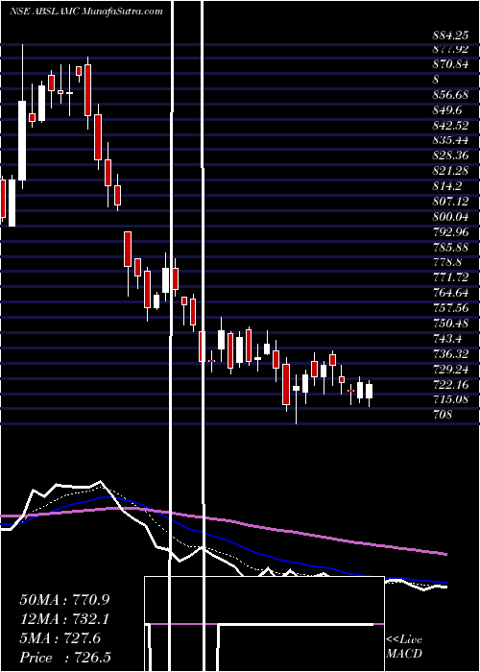The image size is (480, 672).
Task: Click the last white candlestick on the chart
Action: pyautogui.click(x=369, y=392)
